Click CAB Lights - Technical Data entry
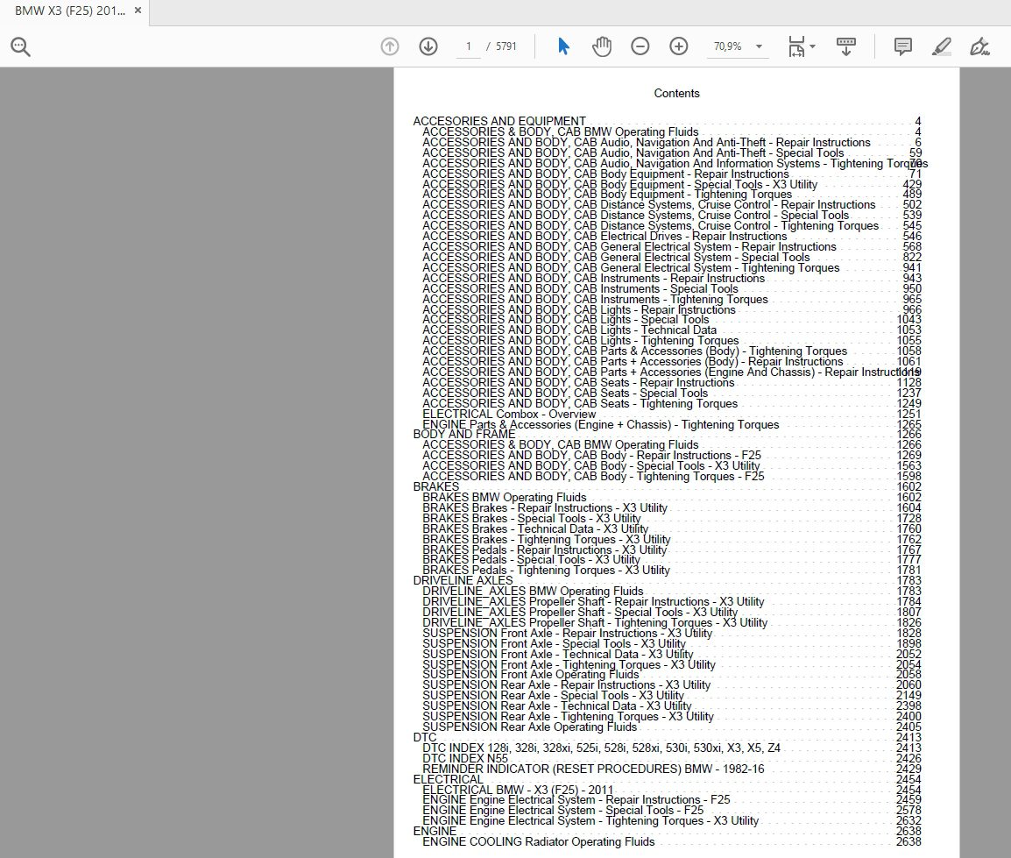The height and width of the screenshot is (858, 1011). click(x=569, y=330)
